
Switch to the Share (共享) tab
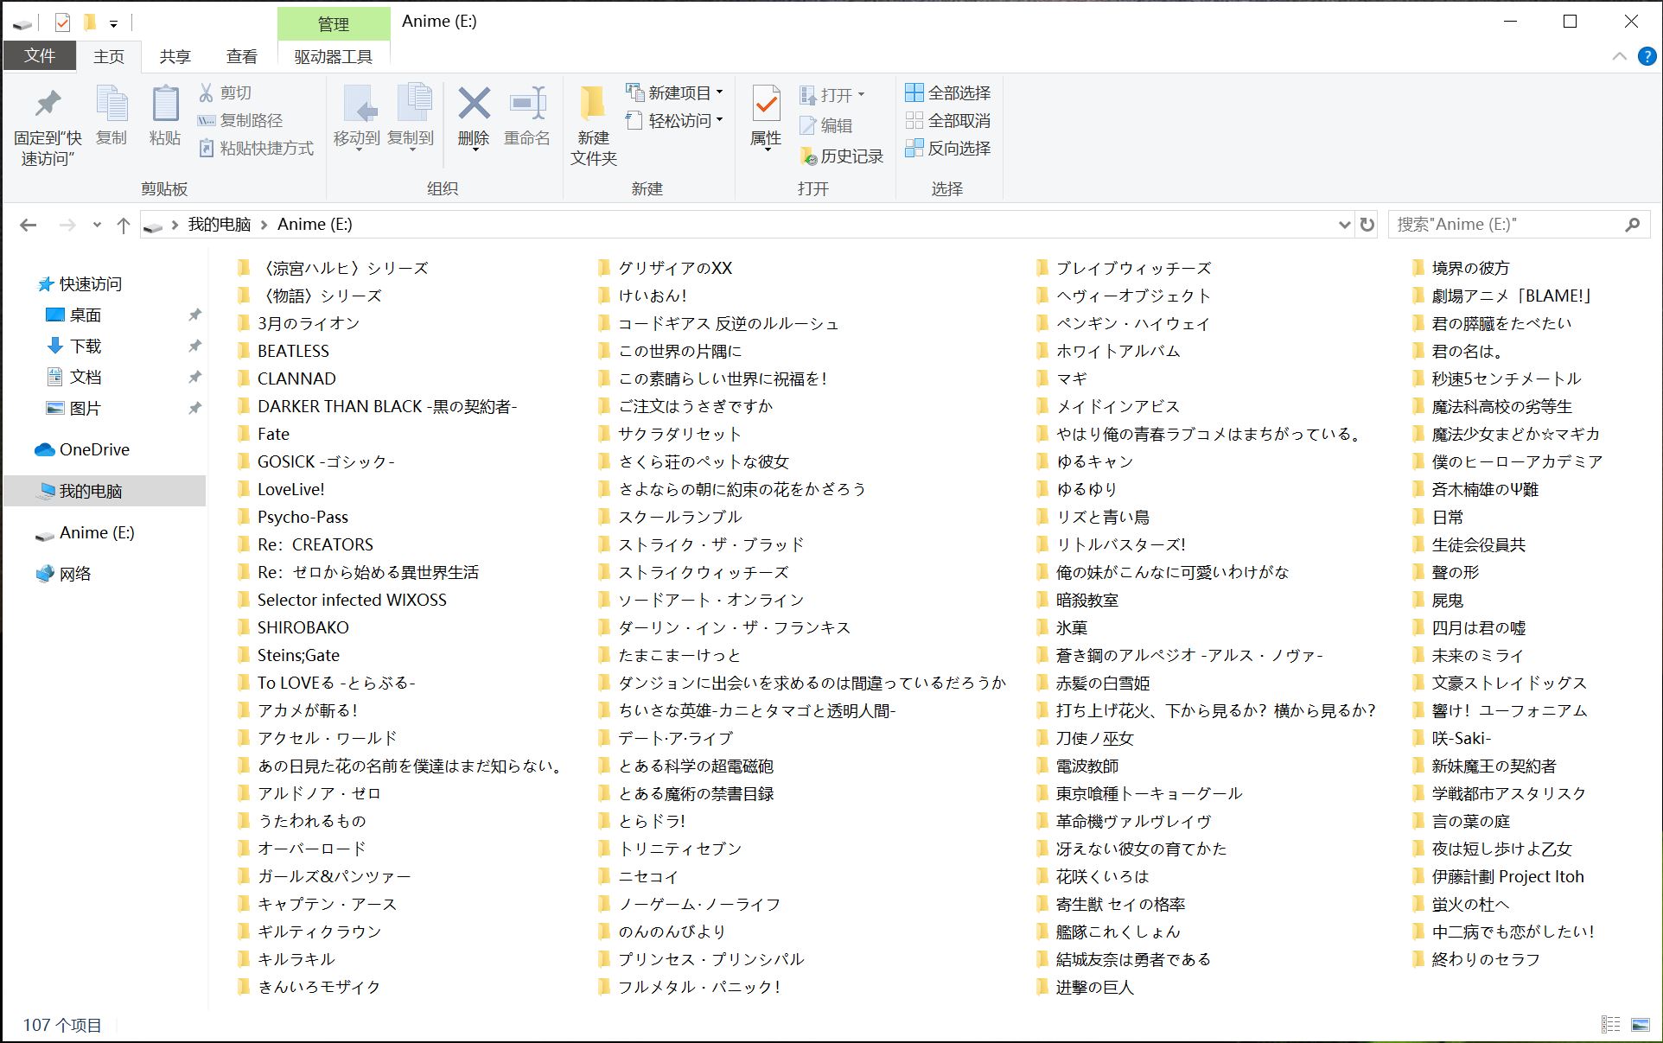click(x=175, y=56)
